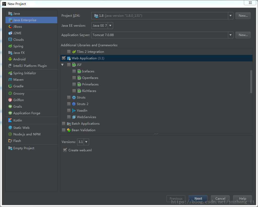Click the Vaadin framework icon
Viewport: 258px width, 207px height.
[74, 111]
